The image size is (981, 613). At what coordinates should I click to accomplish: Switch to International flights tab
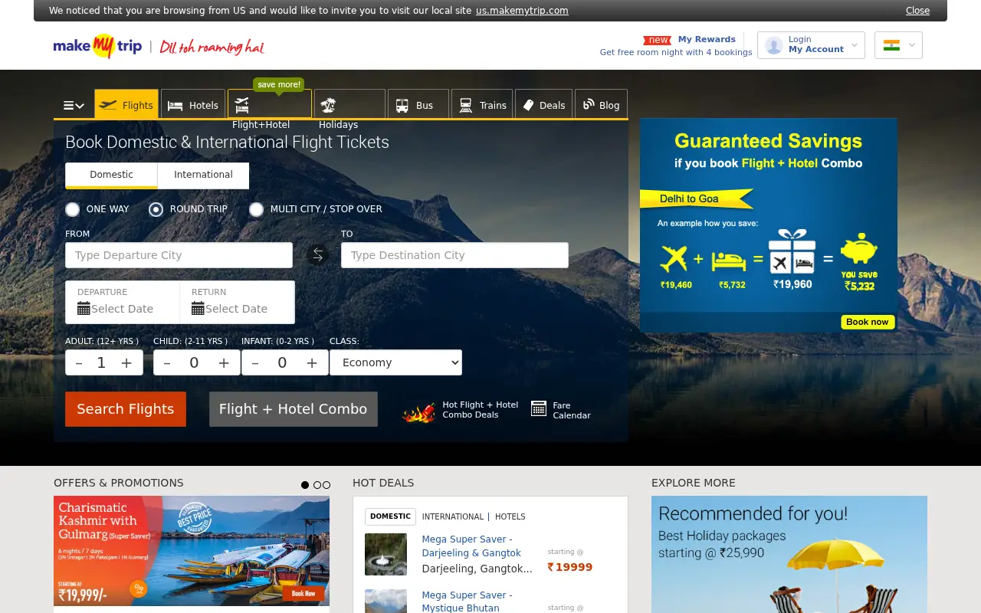203,175
